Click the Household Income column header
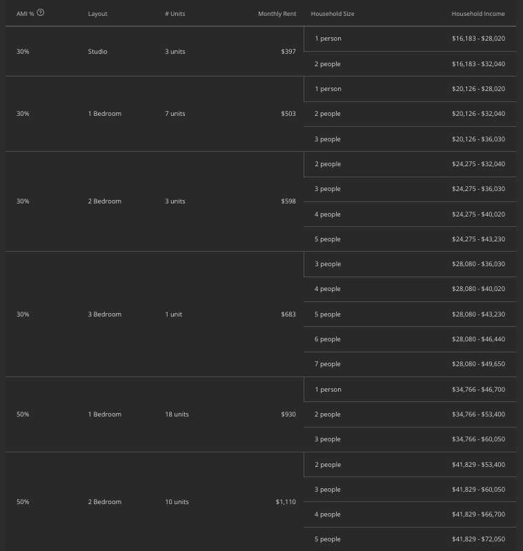523x551 pixels. point(478,14)
